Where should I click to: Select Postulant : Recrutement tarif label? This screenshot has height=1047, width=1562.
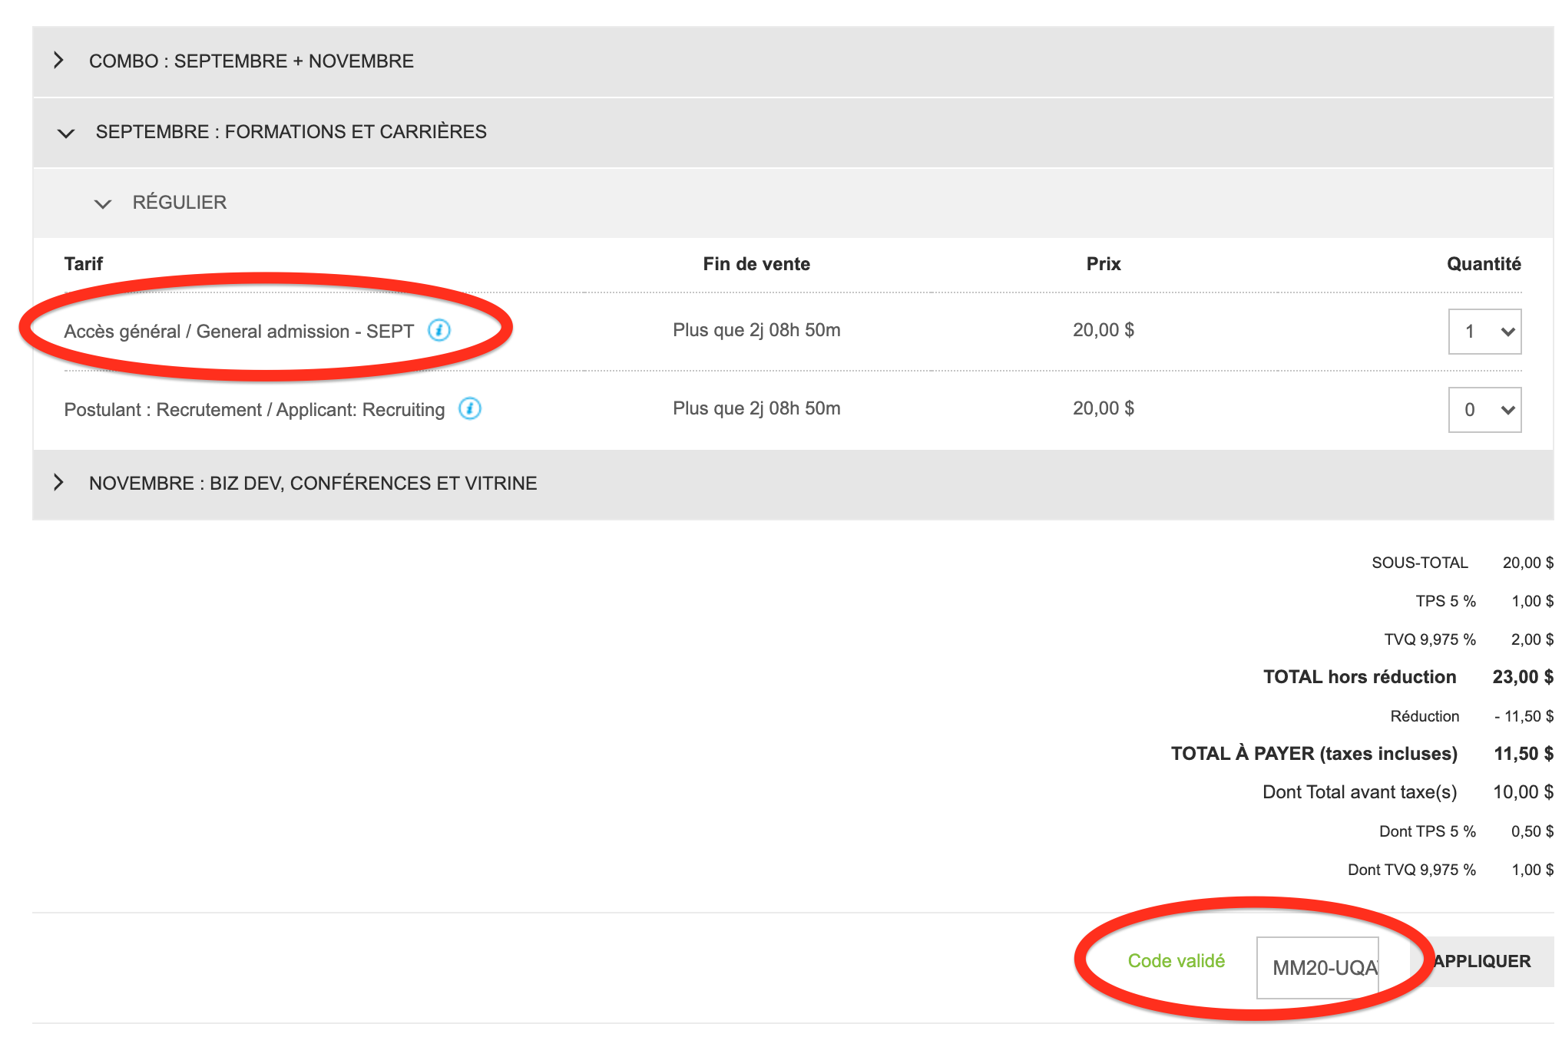click(x=254, y=410)
